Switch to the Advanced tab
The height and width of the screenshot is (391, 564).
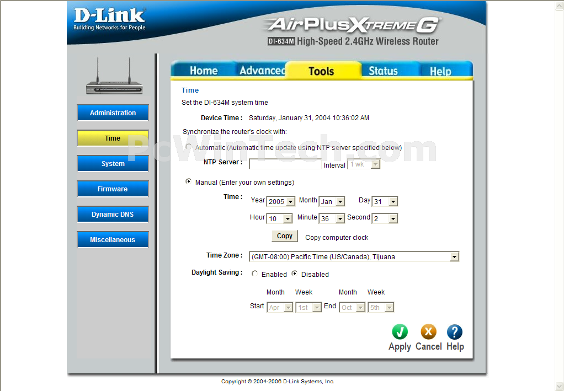[x=262, y=71]
